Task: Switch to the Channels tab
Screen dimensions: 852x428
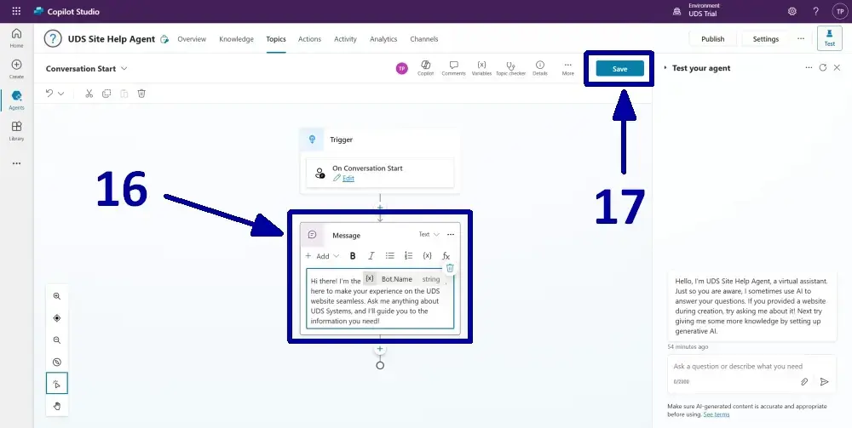Action: [x=423, y=39]
